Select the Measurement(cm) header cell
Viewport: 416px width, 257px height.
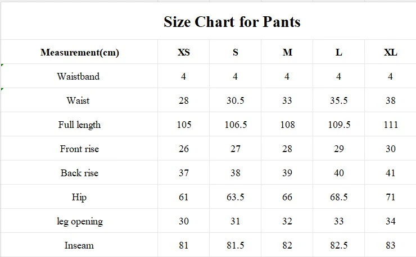click(80, 53)
